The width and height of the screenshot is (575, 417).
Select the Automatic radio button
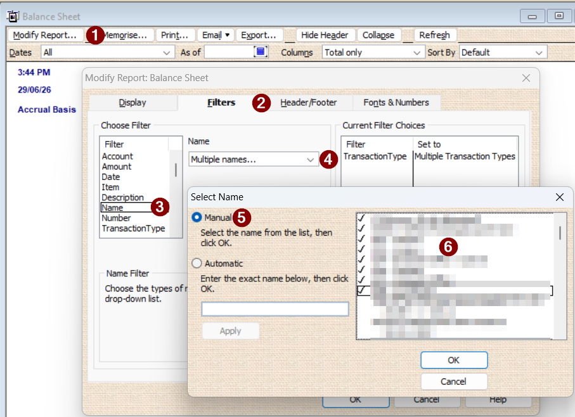tap(197, 263)
